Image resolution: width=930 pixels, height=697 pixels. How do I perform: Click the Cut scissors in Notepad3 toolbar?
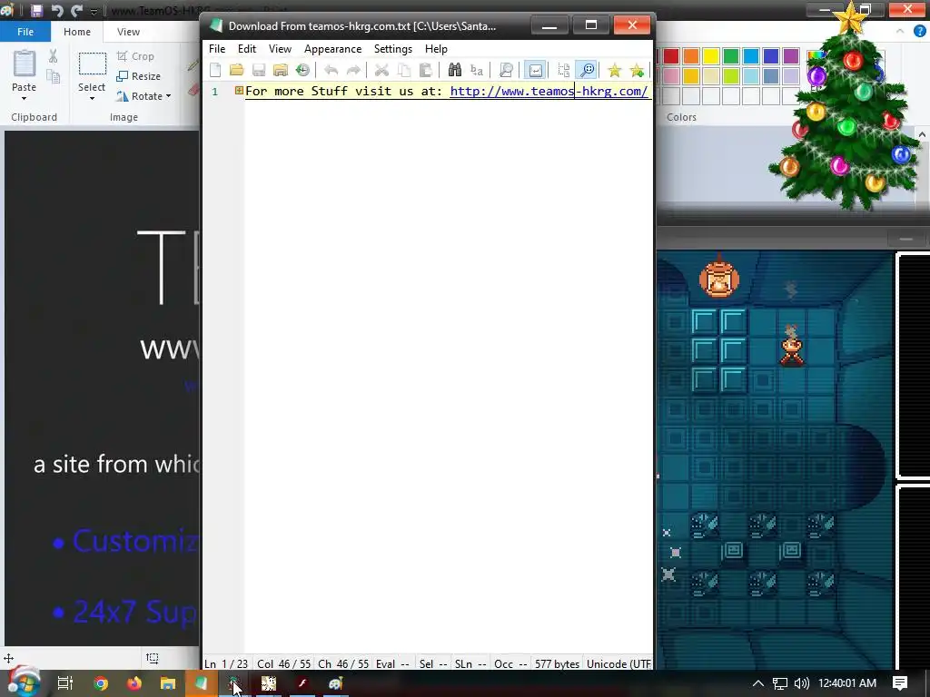[x=382, y=70]
